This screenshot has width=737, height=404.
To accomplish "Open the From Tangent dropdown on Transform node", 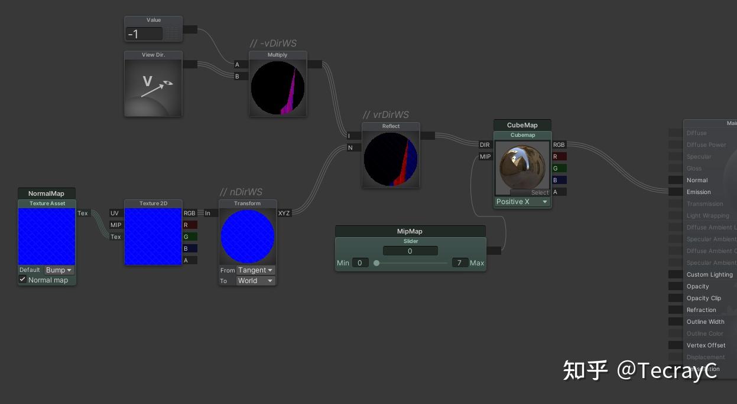I will (255, 270).
